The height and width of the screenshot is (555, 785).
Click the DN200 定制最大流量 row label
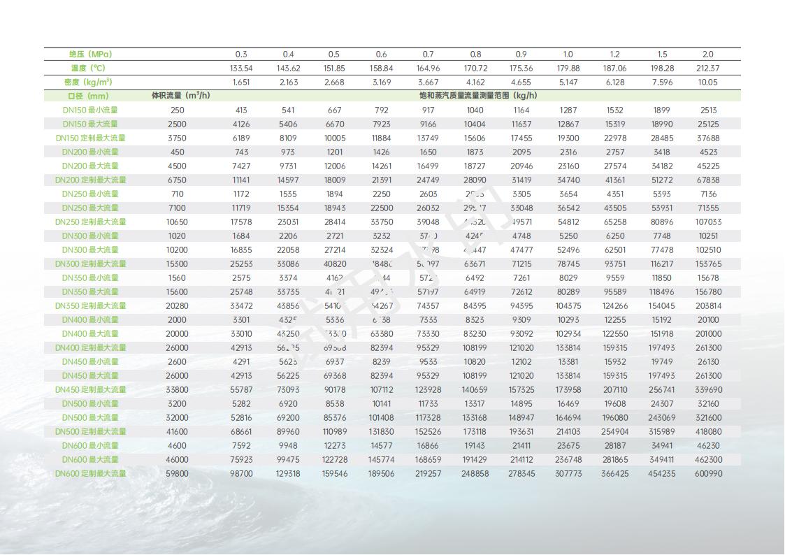[x=90, y=180]
